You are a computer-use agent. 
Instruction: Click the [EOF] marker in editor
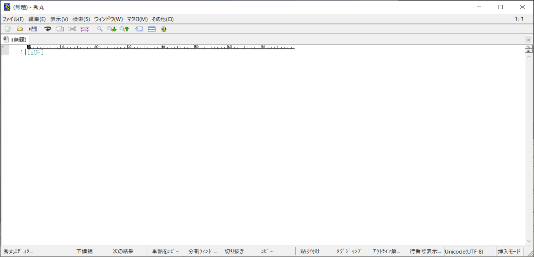coord(35,53)
